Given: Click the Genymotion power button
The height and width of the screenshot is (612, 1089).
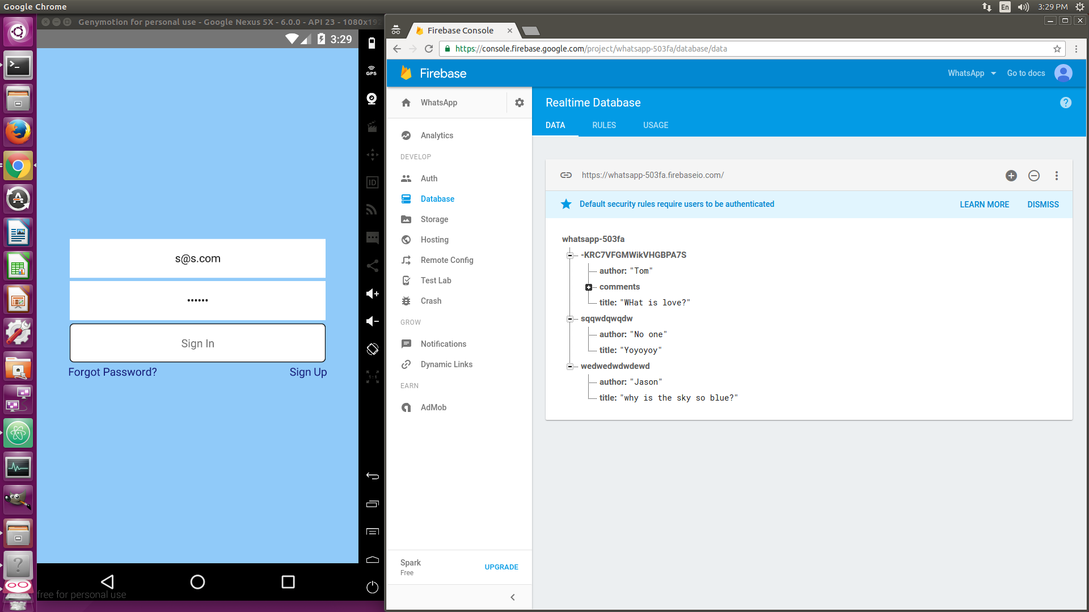Looking at the screenshot, I should pyautogui.click(x=372, y=587).
